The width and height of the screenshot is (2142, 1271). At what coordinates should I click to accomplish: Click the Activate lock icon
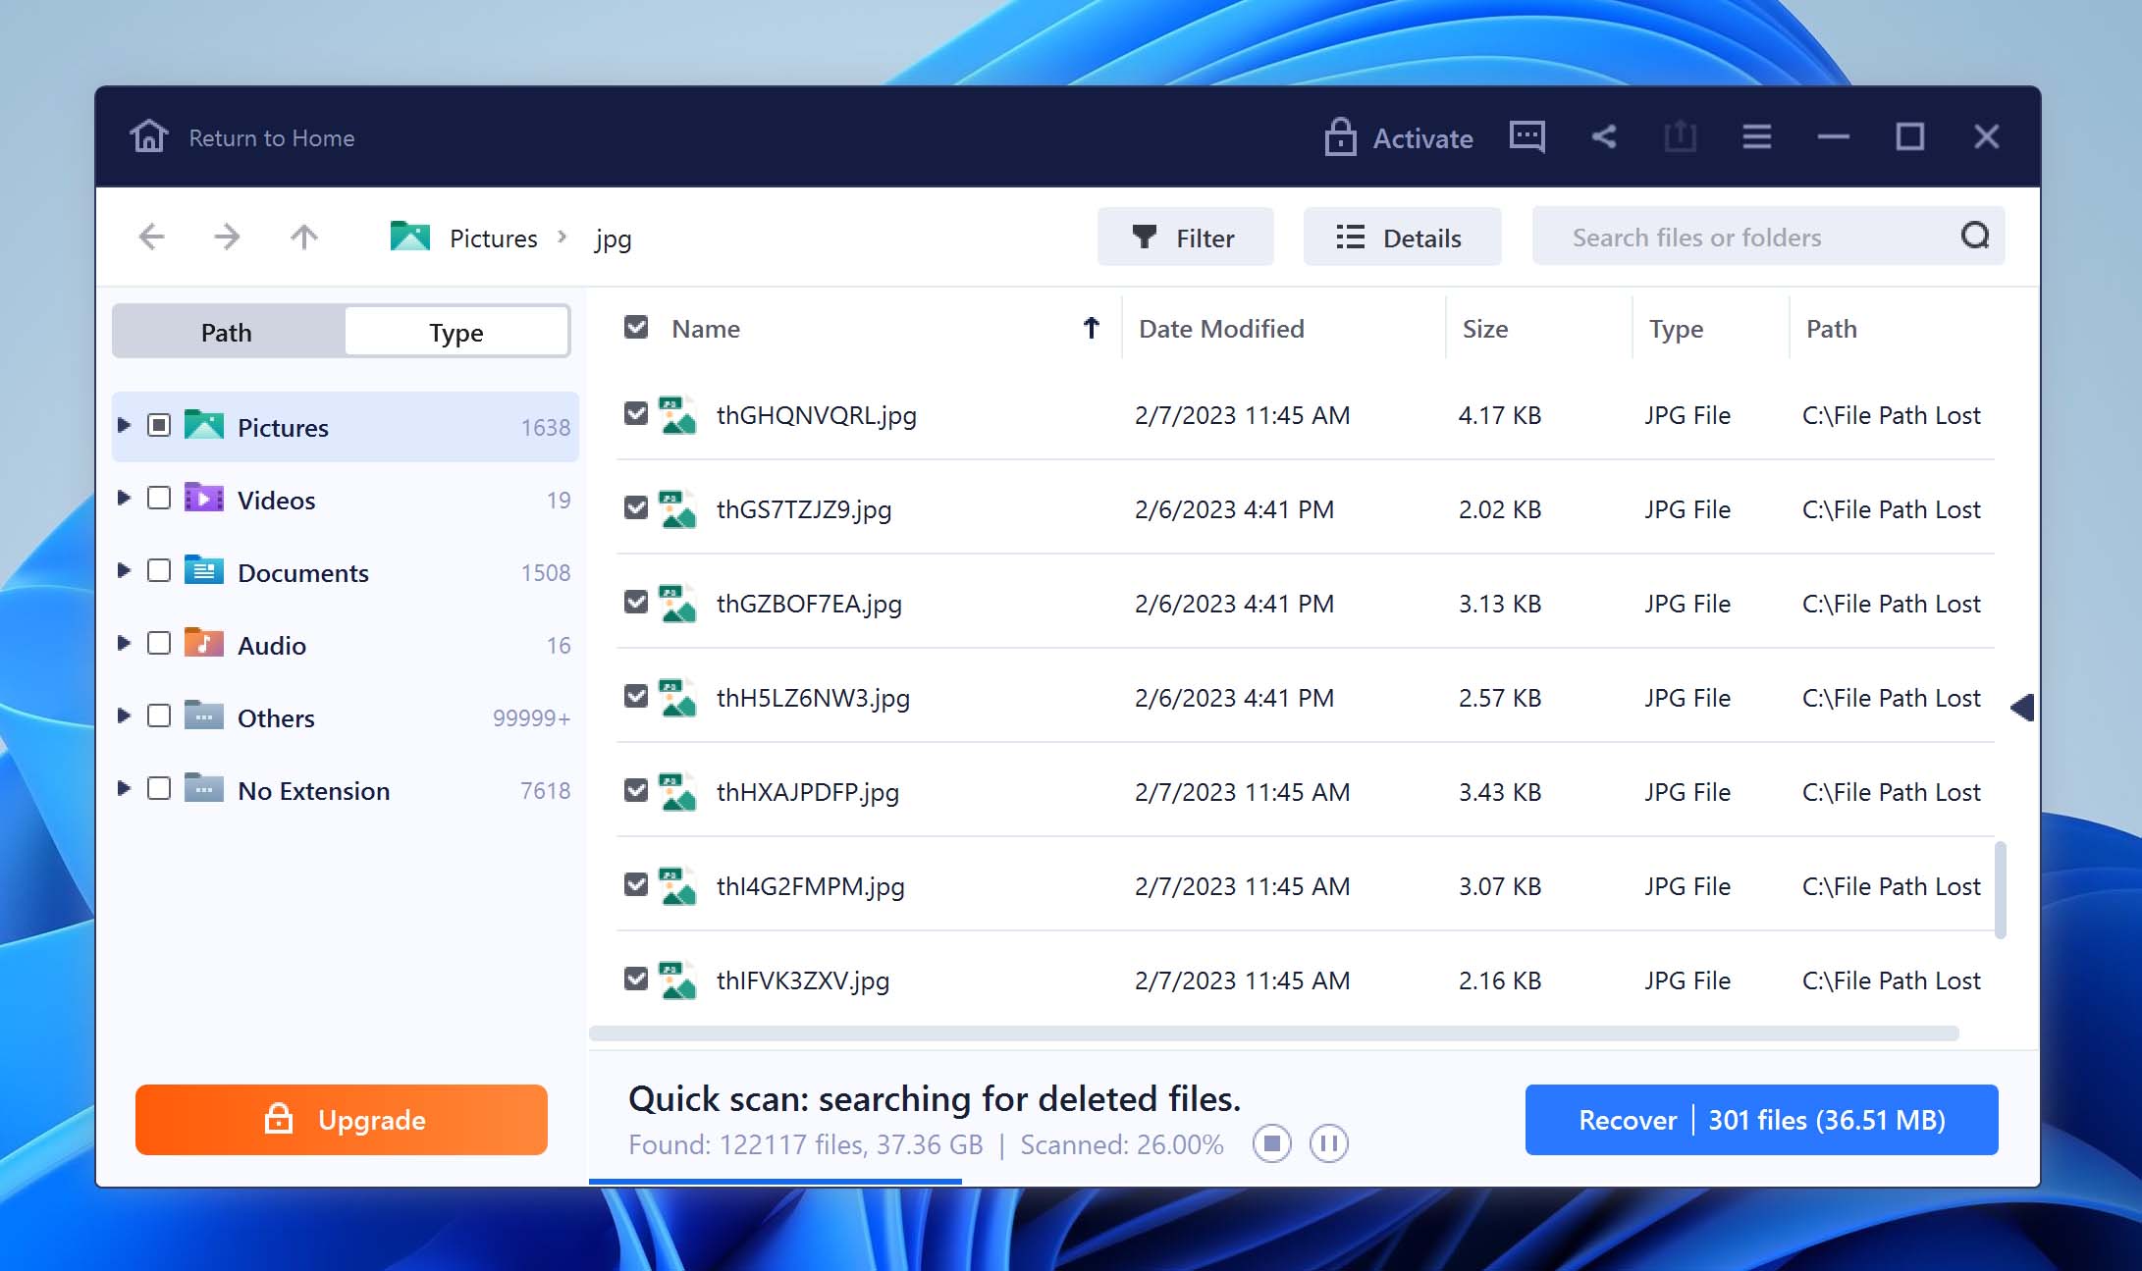click(x=1337, y=136)
